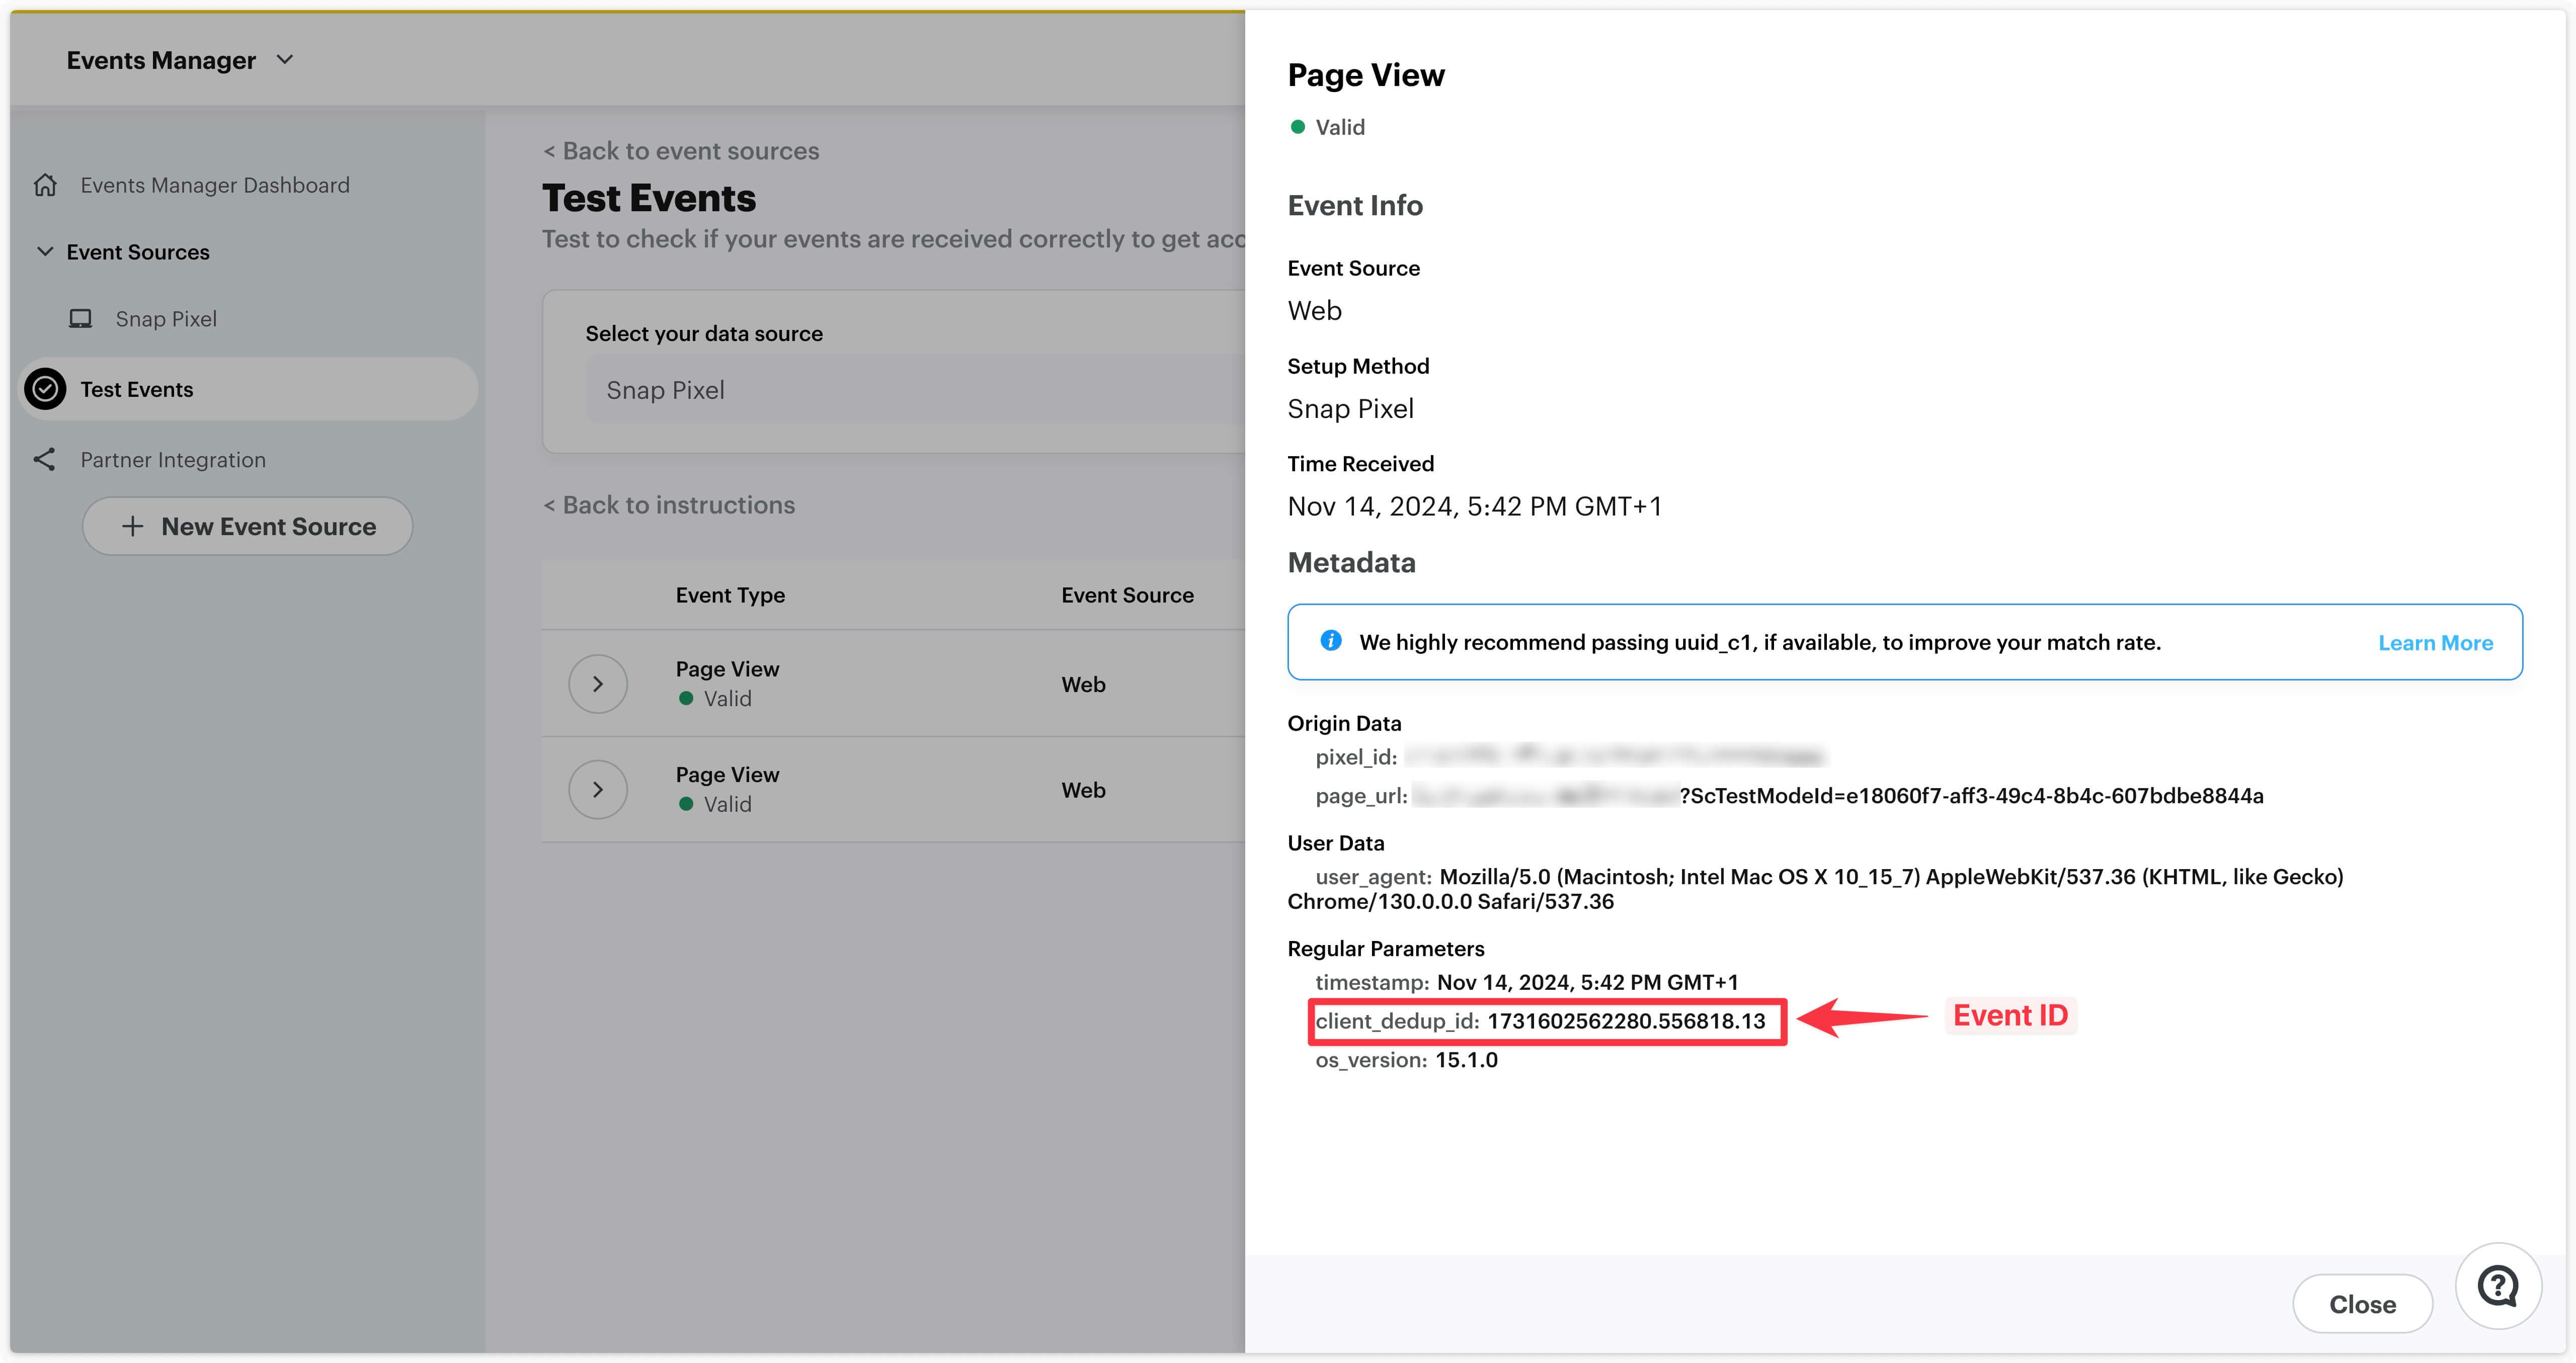Click the home icon beside Events Manager Dashboard
2576x1363 pixels.
click(x=45, y=185)
